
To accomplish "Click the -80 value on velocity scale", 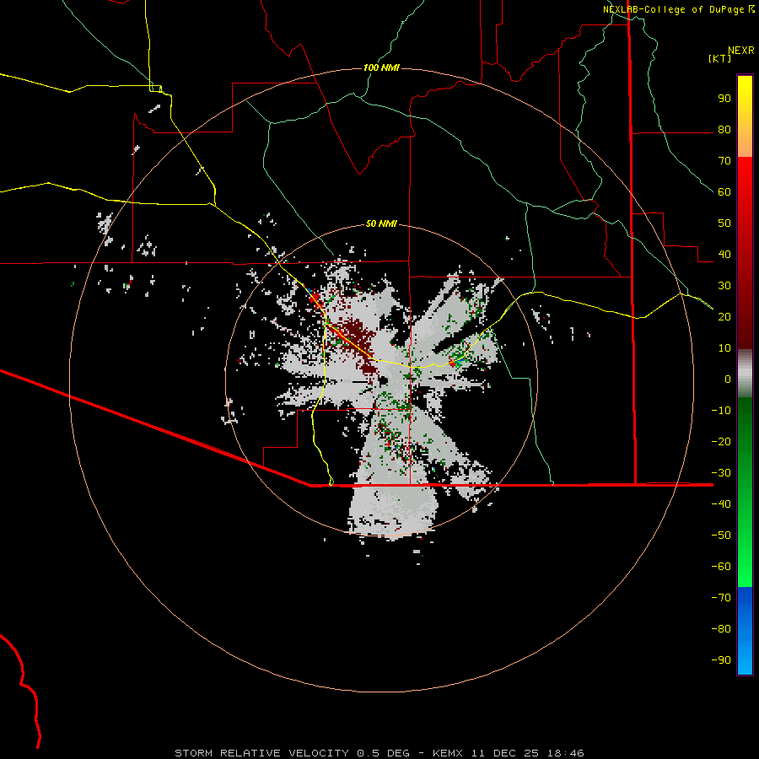I will pos(721,629).
